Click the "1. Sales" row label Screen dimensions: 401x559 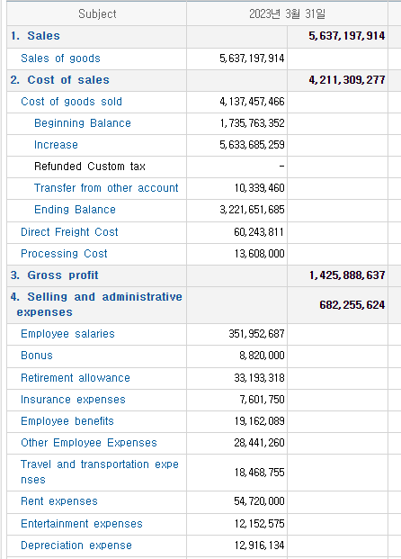35,36
